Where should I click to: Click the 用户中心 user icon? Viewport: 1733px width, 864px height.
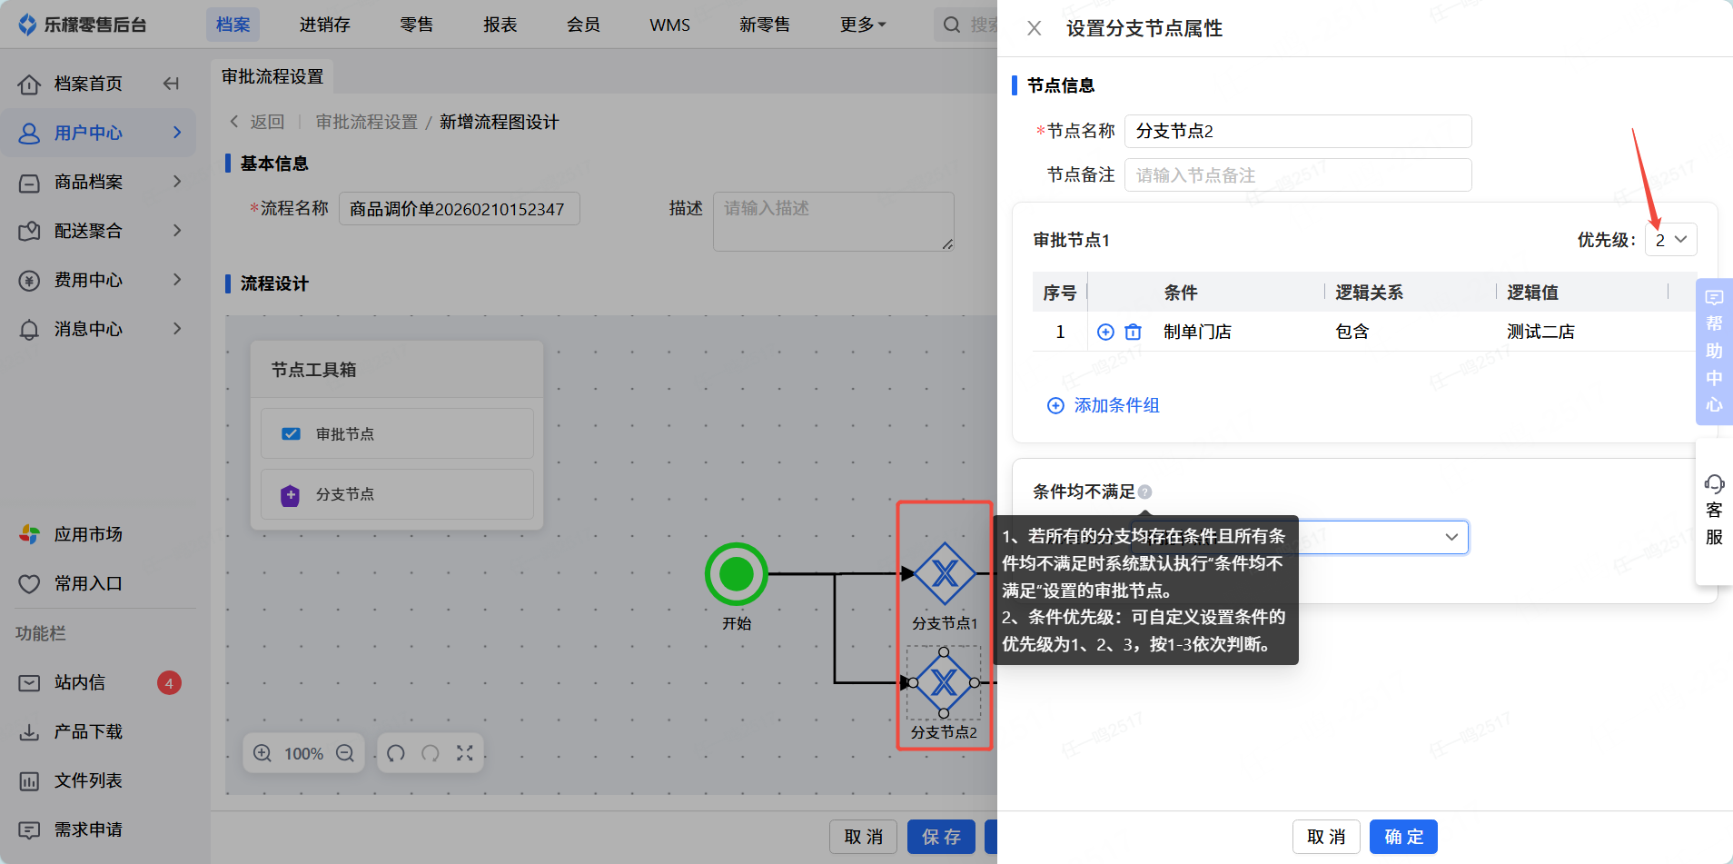[29, 134]
